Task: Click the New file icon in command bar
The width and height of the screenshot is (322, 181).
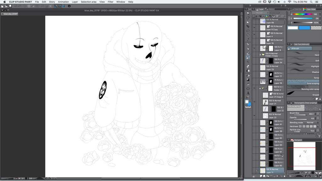Action: [x=2, y=6]
